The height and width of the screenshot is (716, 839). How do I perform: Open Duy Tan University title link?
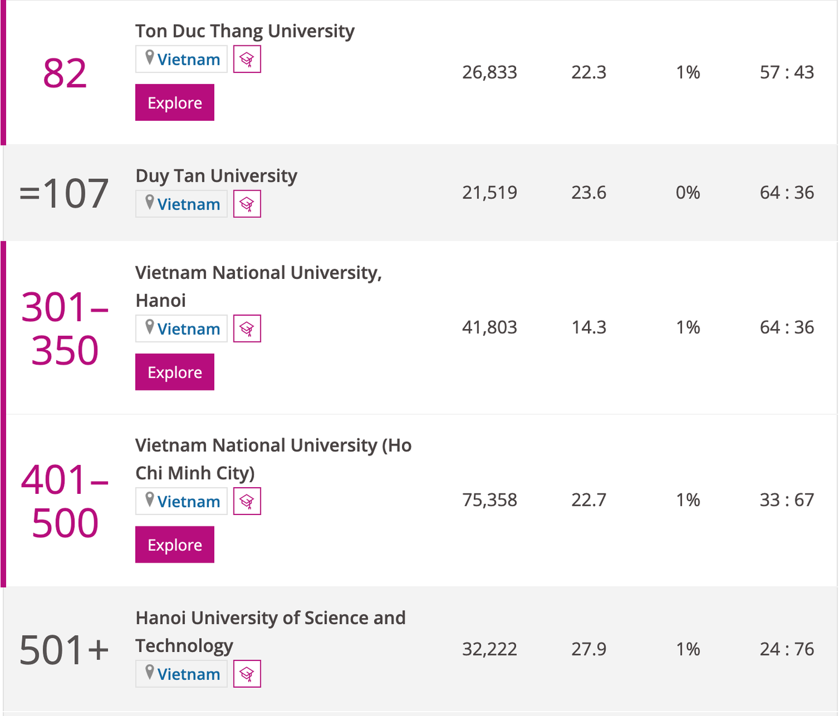point(216,176)
